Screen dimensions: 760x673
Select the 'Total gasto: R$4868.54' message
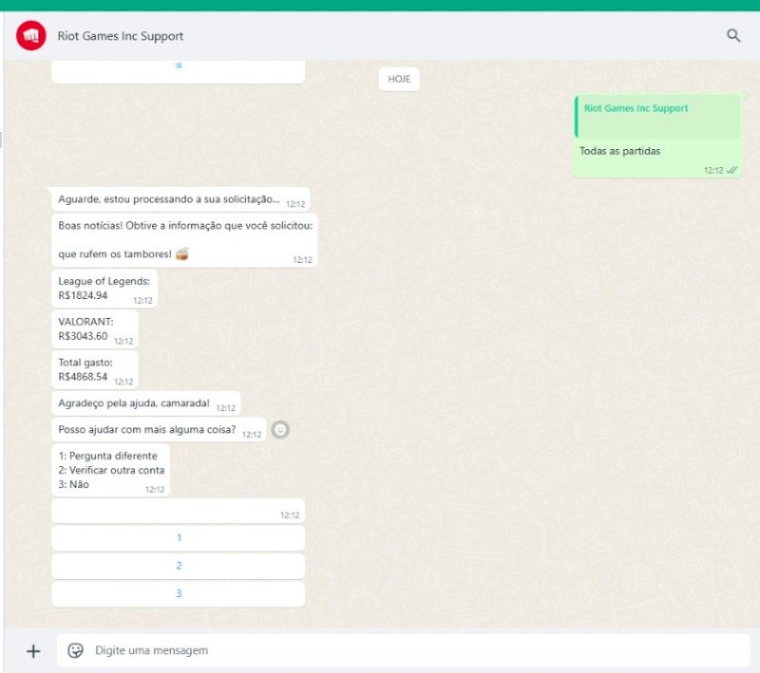pyautogui.click(x=95, y=370)
